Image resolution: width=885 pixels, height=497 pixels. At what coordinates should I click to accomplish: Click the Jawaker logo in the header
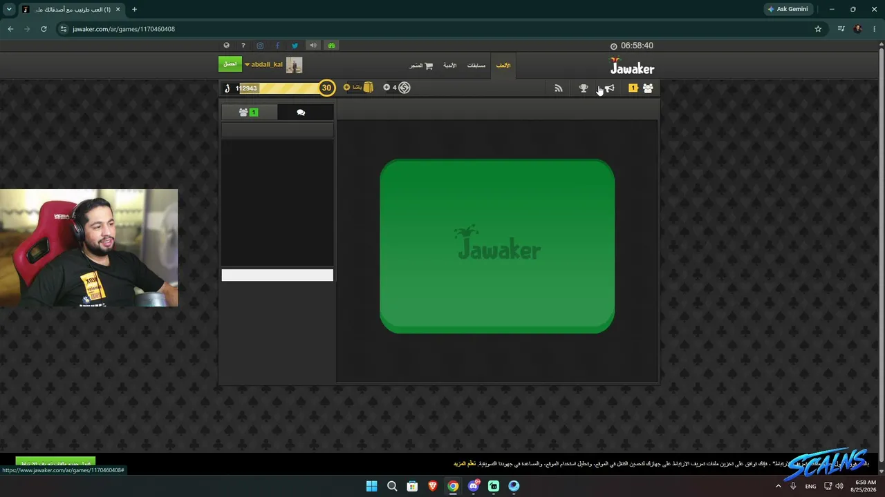tap(632, 67)
